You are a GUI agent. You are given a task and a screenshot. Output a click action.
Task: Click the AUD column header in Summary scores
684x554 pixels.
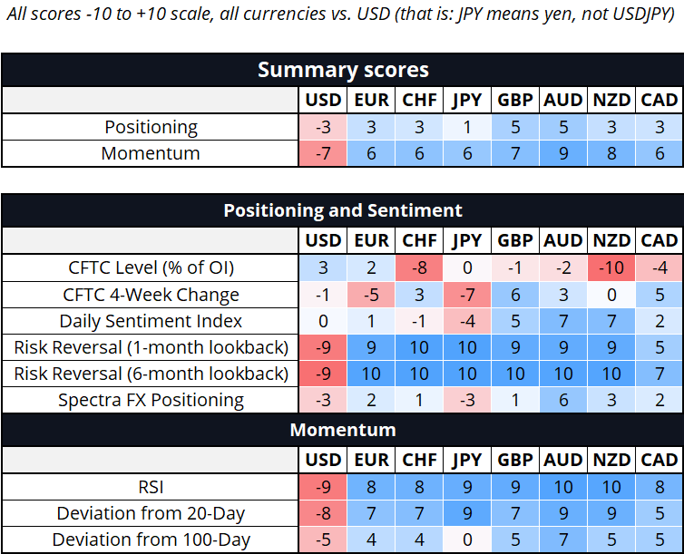[562, 100]
